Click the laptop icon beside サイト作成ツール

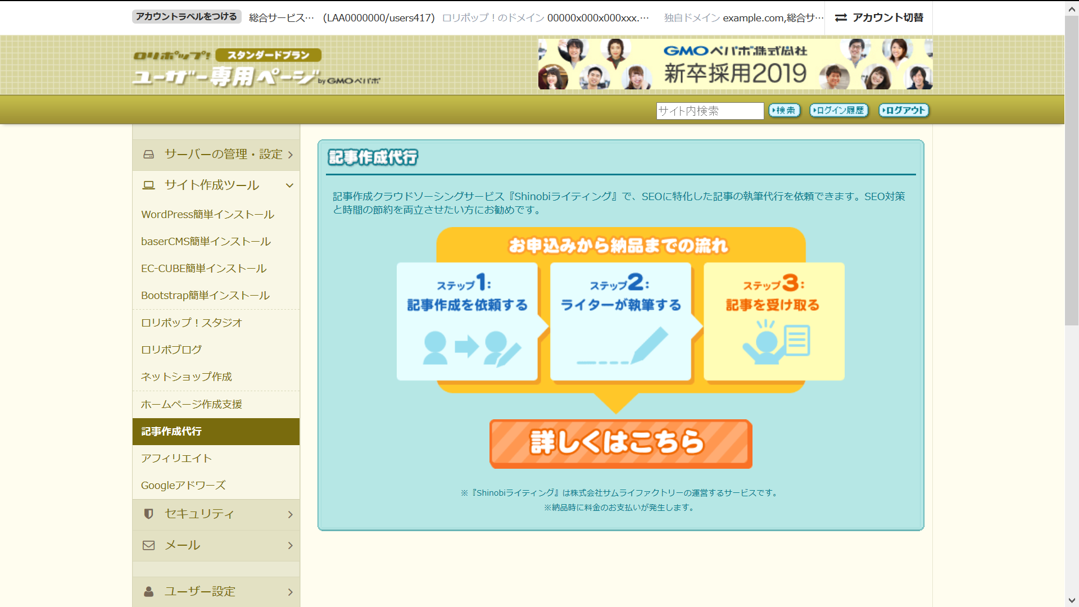point(148,185)
